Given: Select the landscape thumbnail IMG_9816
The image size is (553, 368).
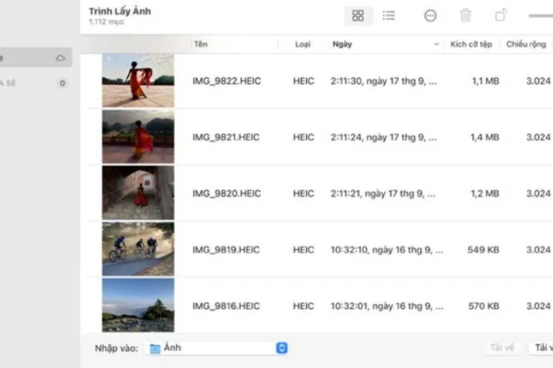Looking at the screenshot, I should (138, 305).
